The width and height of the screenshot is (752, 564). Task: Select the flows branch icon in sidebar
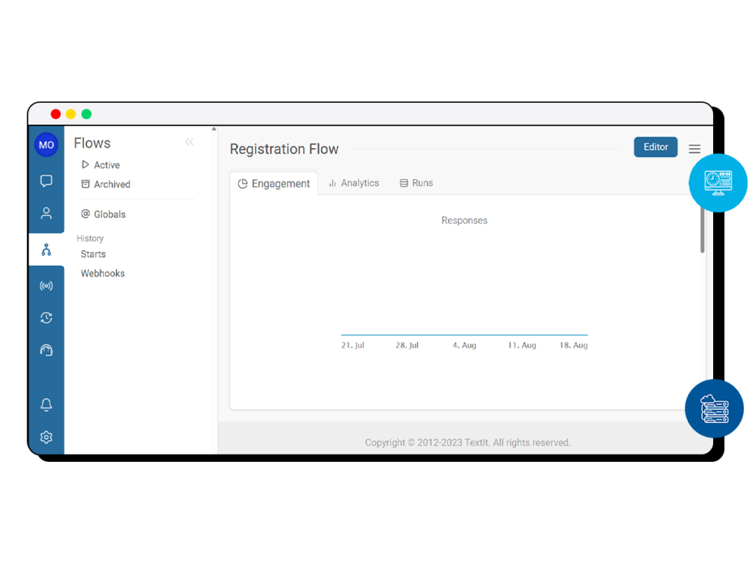click(46, 250)
